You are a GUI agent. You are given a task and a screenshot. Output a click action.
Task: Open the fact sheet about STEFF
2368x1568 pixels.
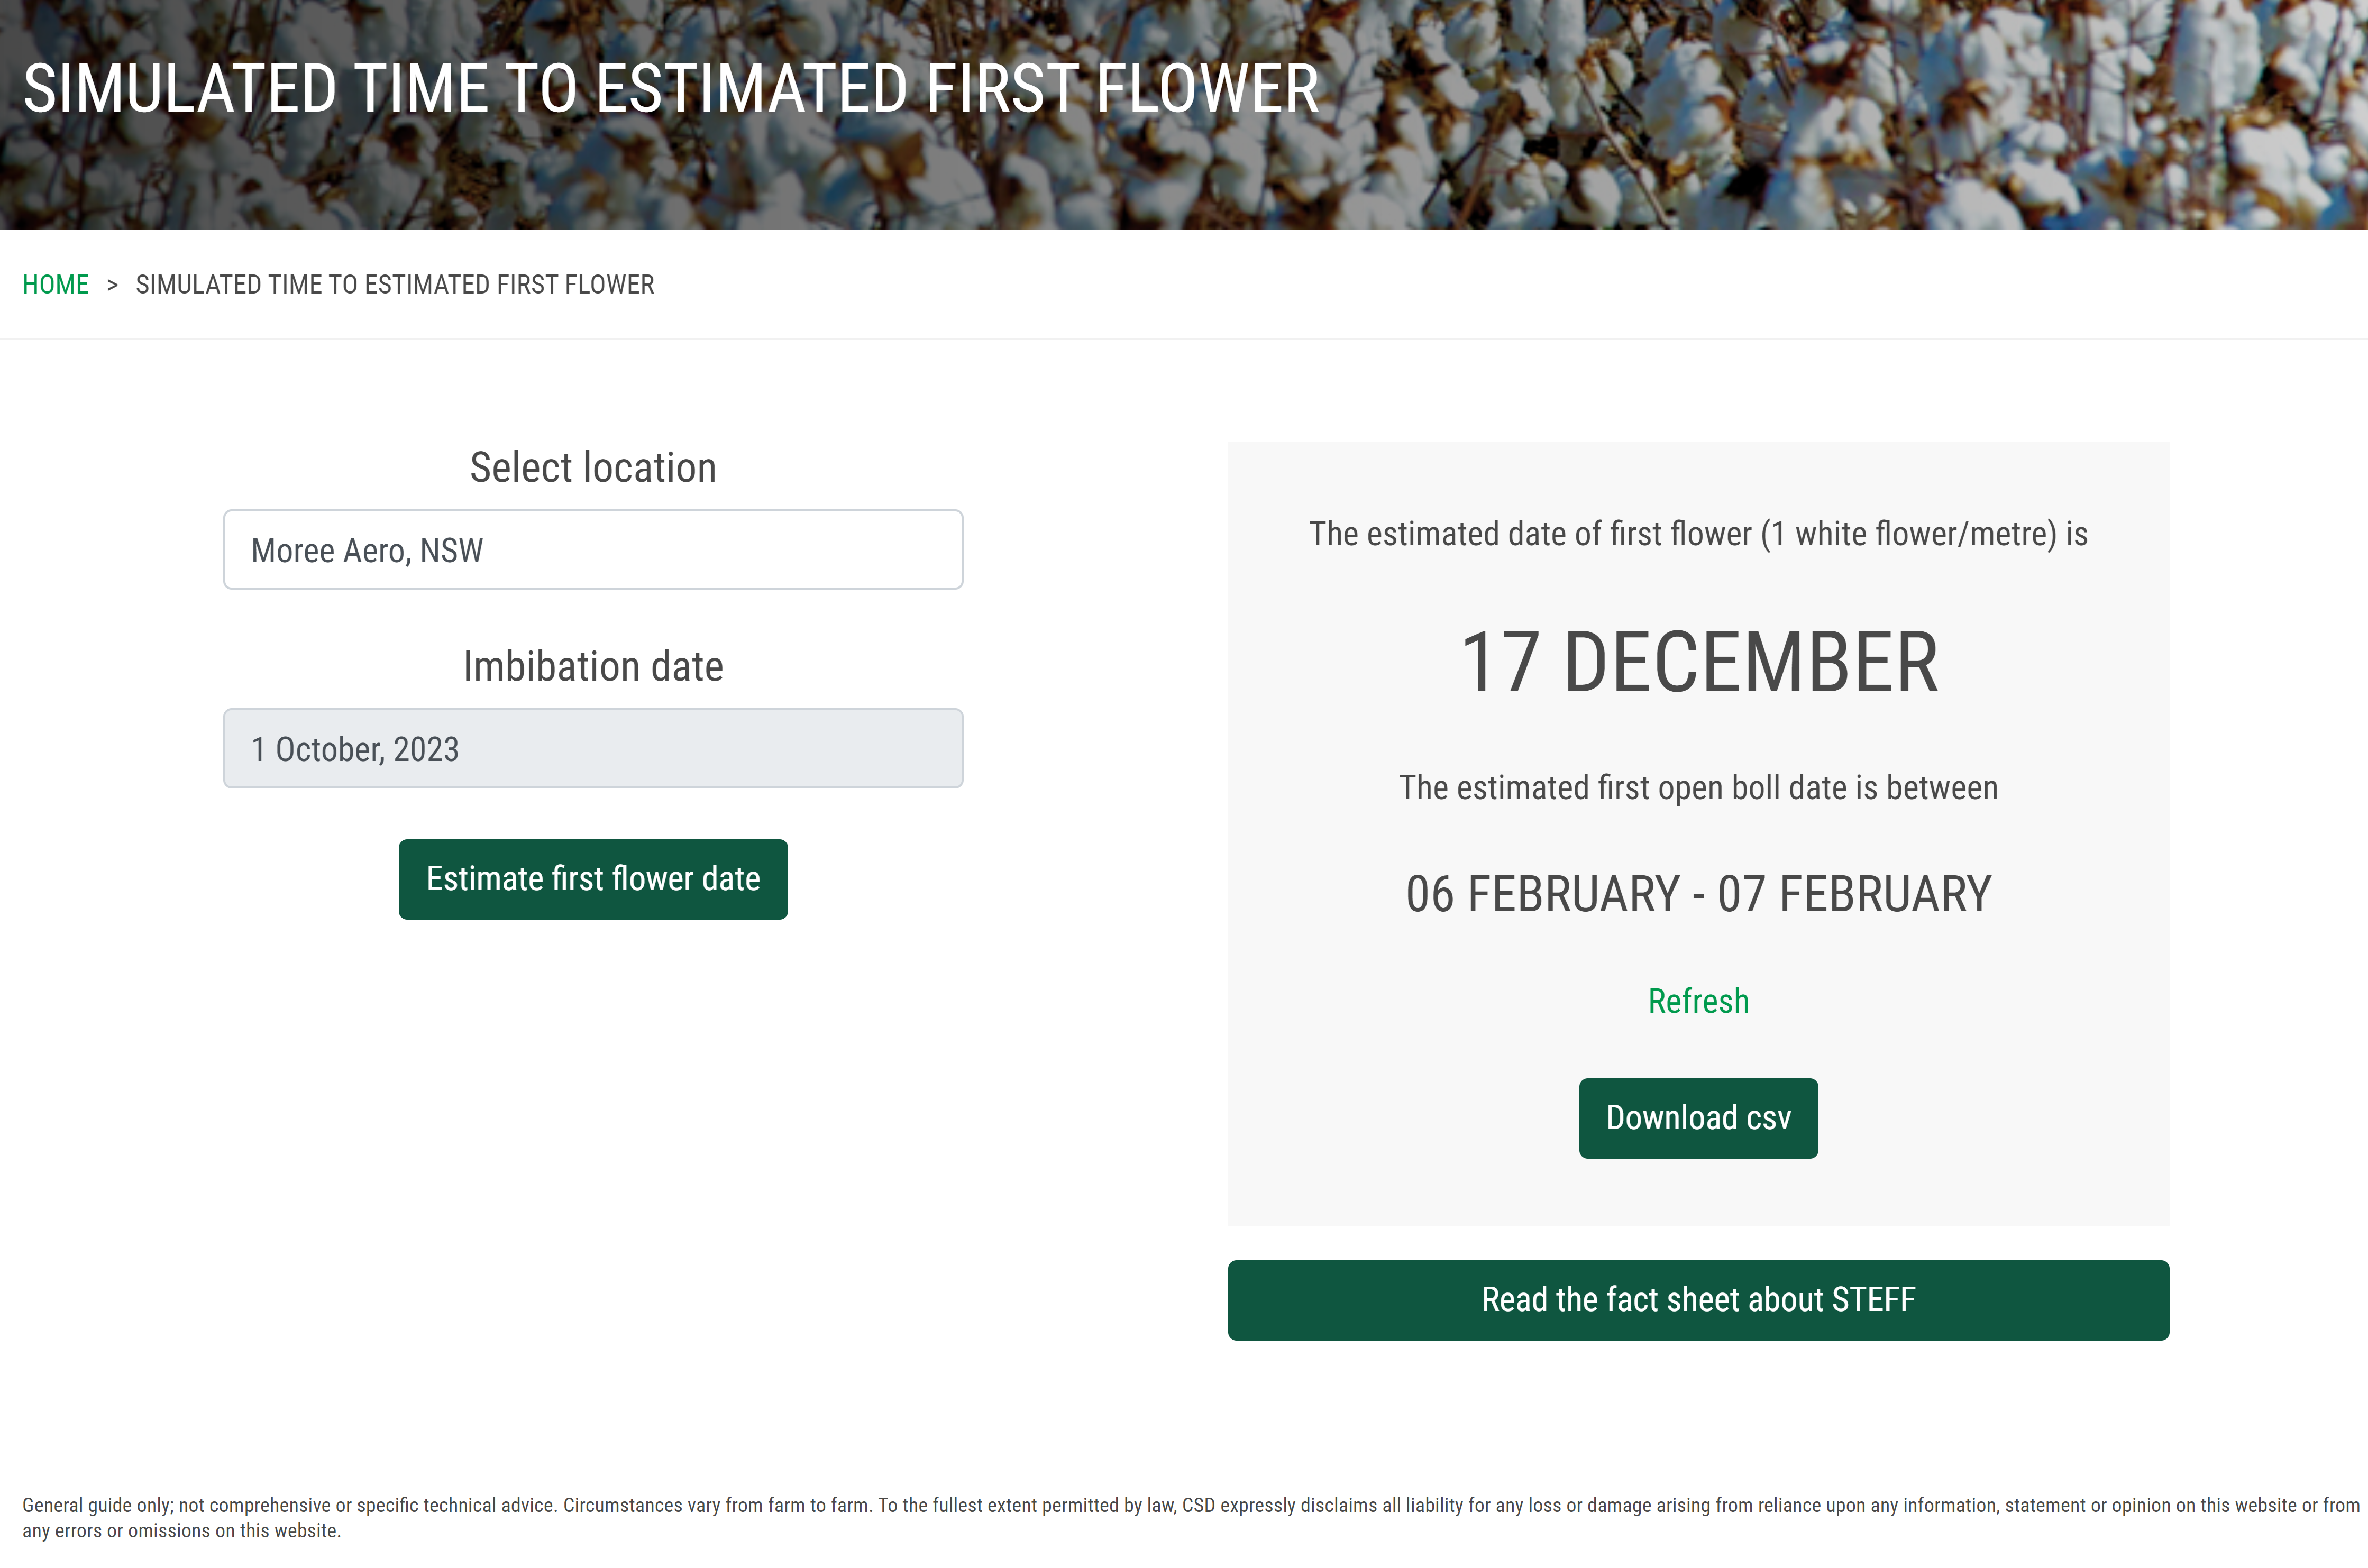[x=1698, y=1300]
